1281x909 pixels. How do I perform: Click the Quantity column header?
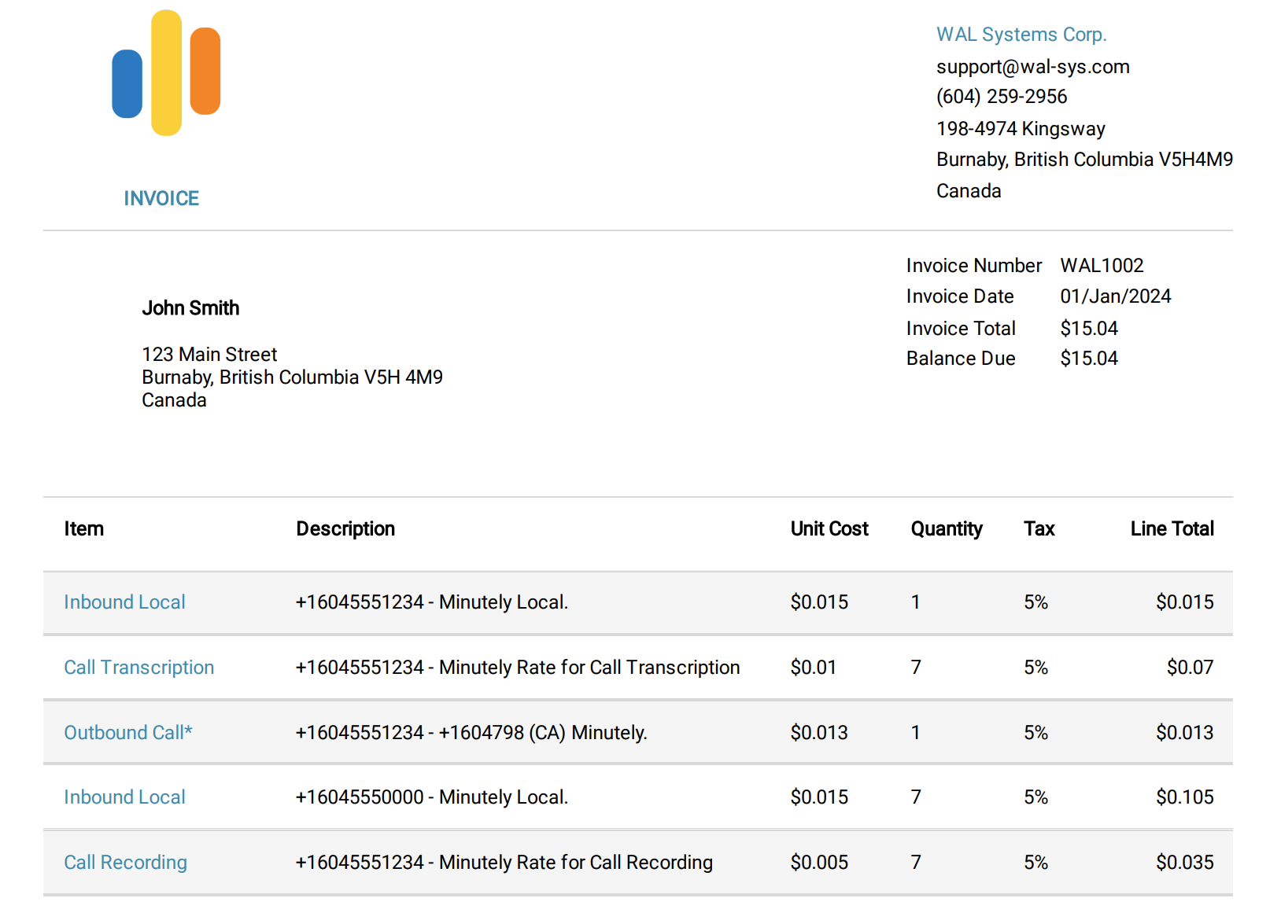coord(947,528)
